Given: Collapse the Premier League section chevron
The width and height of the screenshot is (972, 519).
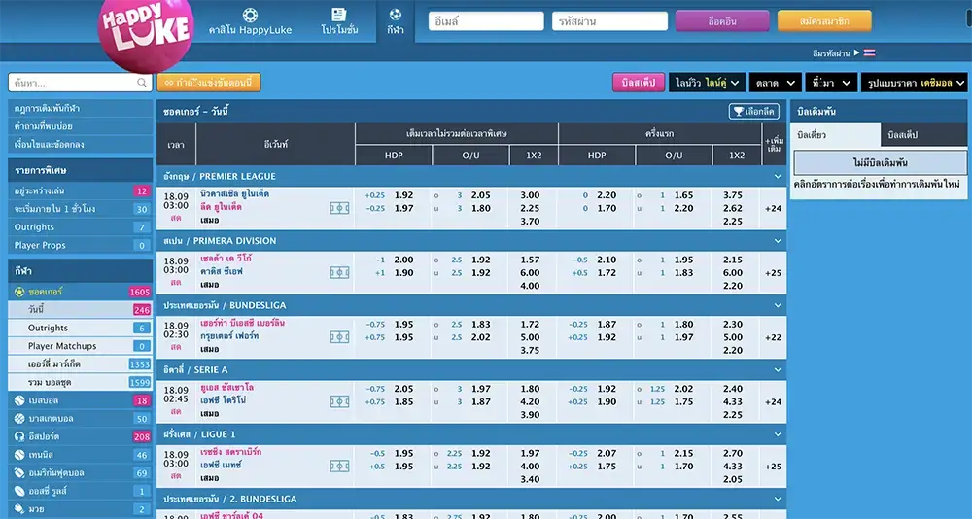Looking at the screenshot, I should pyautogui.click(x=777, y=177).
